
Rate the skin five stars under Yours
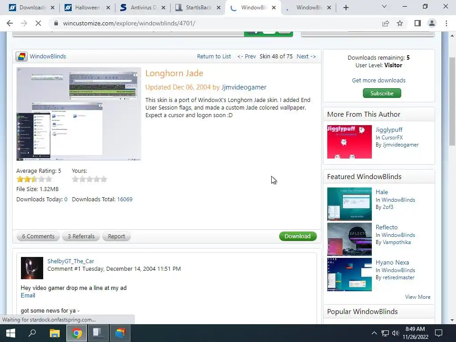(x=104, y=179)
